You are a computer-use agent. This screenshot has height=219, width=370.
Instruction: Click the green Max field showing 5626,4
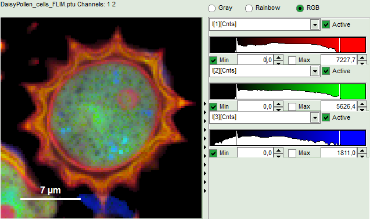point(339,106)
